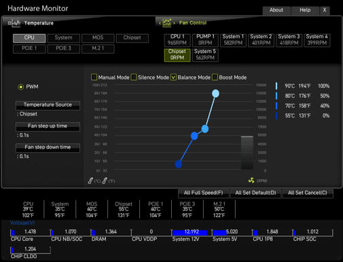
Task: Click the M.2 1 50°C temperature readout
Action: 219,210
